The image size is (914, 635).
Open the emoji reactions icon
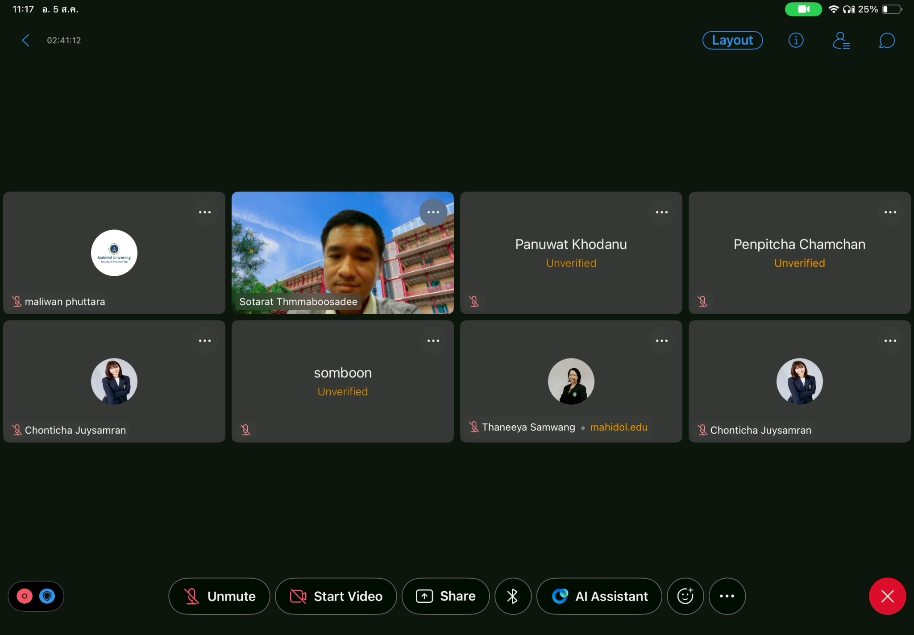point(685,596)
